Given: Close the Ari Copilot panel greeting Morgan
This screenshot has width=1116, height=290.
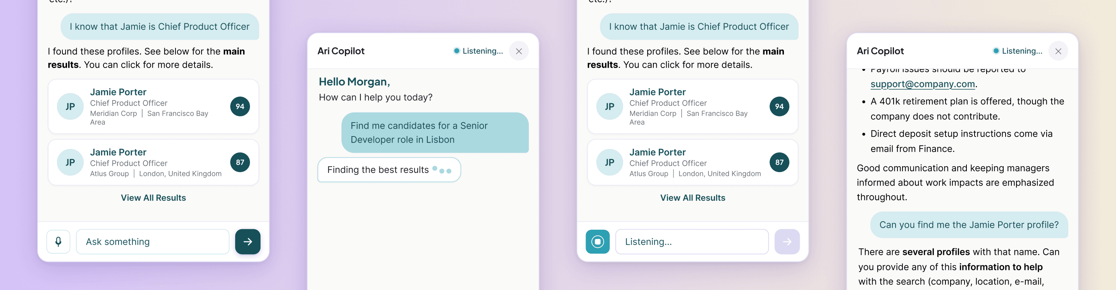Looking at the screenshot, I should click(x=518, y=51).
